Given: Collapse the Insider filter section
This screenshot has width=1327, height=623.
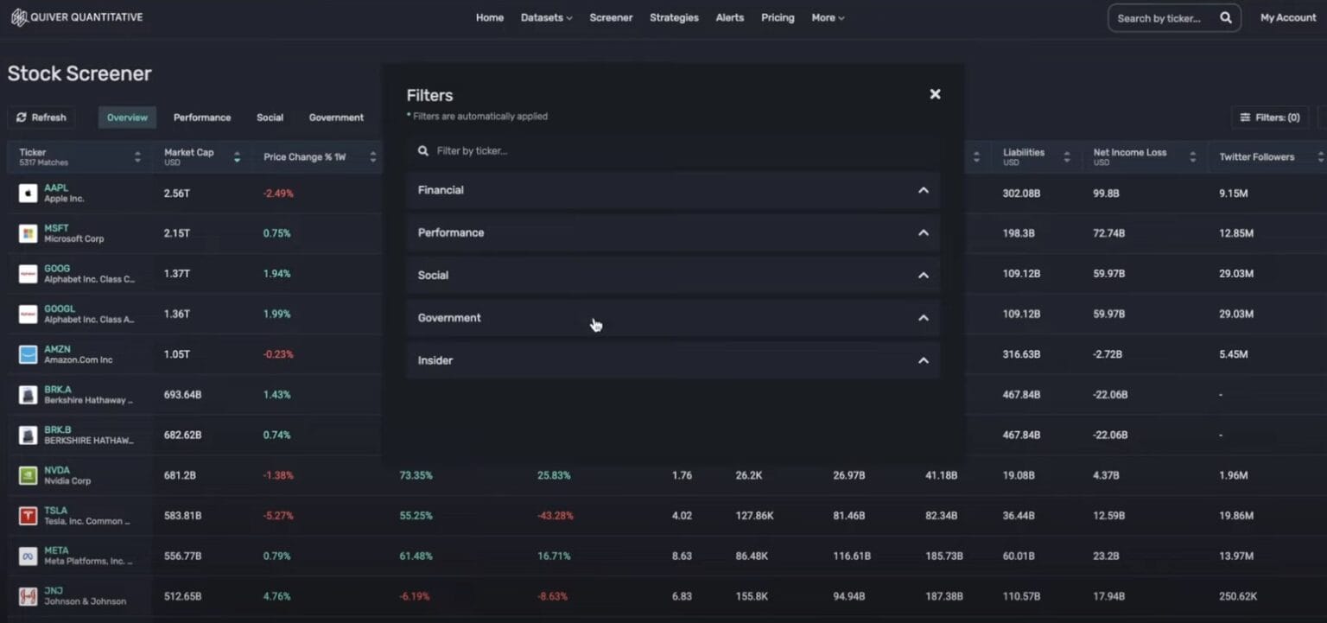Looking at the screenshot, I should tap(923, 360).
